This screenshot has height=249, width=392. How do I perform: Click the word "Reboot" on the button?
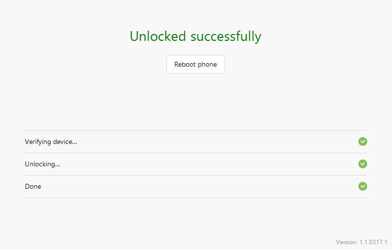pyautogui.click(x=185, y=64)
